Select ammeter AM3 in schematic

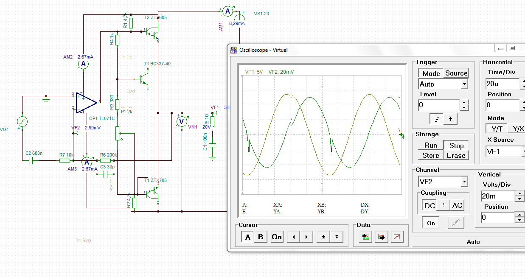(x=87, y=162)
